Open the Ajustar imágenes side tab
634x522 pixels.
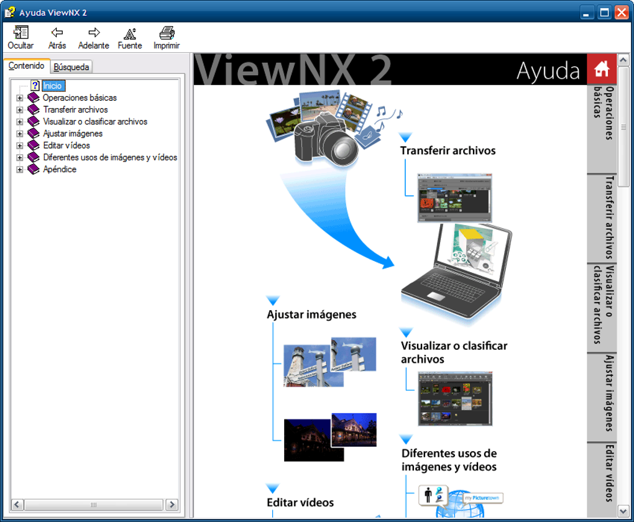[602, 397]
